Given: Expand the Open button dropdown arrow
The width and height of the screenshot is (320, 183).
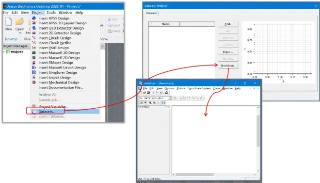Looking at the screenshot, I should click(20, 33).
